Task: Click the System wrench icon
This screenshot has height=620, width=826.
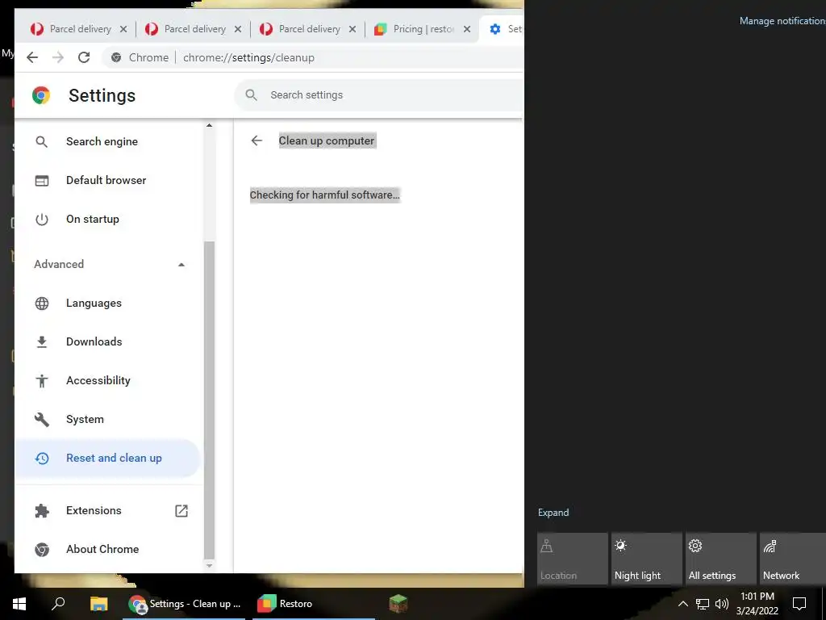Action: [42, 419]
